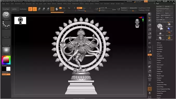
Task: Enable the Zadd mode
Action: pyautogui.click(x=79, y=8)
